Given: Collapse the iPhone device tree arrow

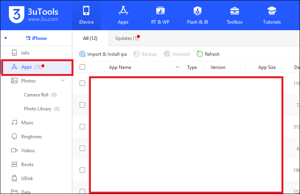Looking at the screenshot, I should [x=6, y=38].
